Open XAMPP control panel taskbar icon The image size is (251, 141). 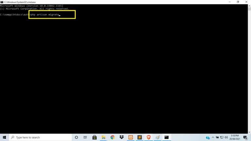click(131, 137)
